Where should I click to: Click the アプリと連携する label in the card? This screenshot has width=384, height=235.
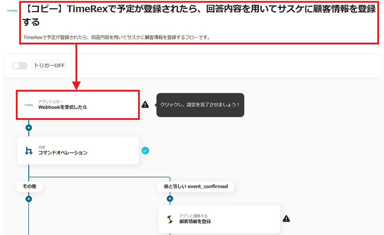pos(193,216)
